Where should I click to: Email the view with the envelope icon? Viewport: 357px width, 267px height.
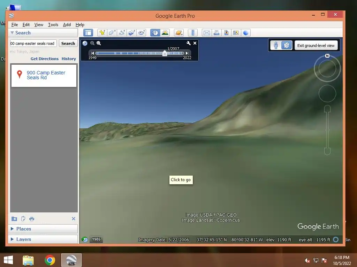[x=206, y=33]
